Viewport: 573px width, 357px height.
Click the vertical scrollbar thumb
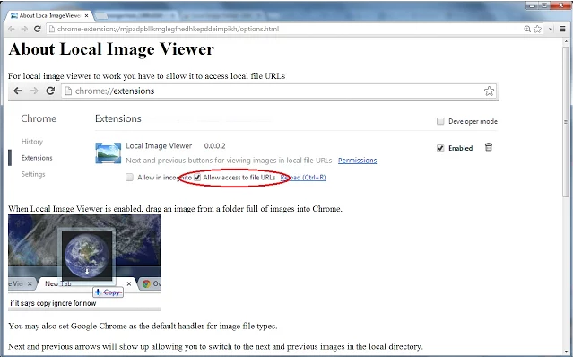click(566, 122)
